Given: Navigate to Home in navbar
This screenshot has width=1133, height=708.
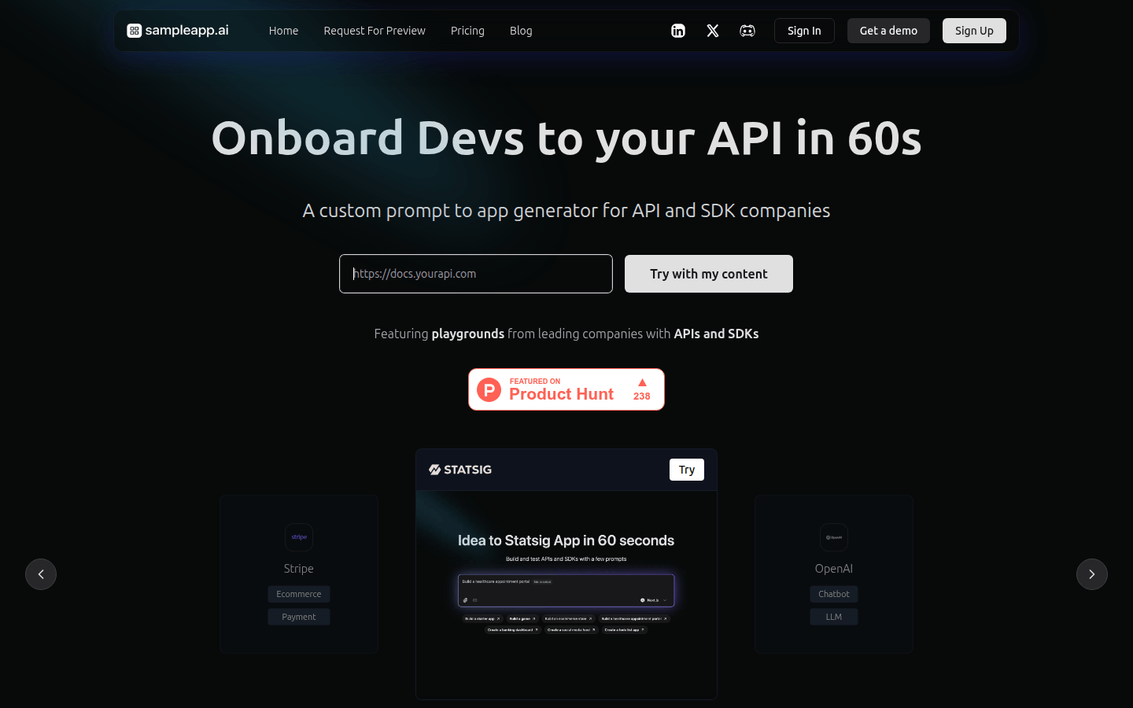Looking at the screenshot, I should point(283,31).
